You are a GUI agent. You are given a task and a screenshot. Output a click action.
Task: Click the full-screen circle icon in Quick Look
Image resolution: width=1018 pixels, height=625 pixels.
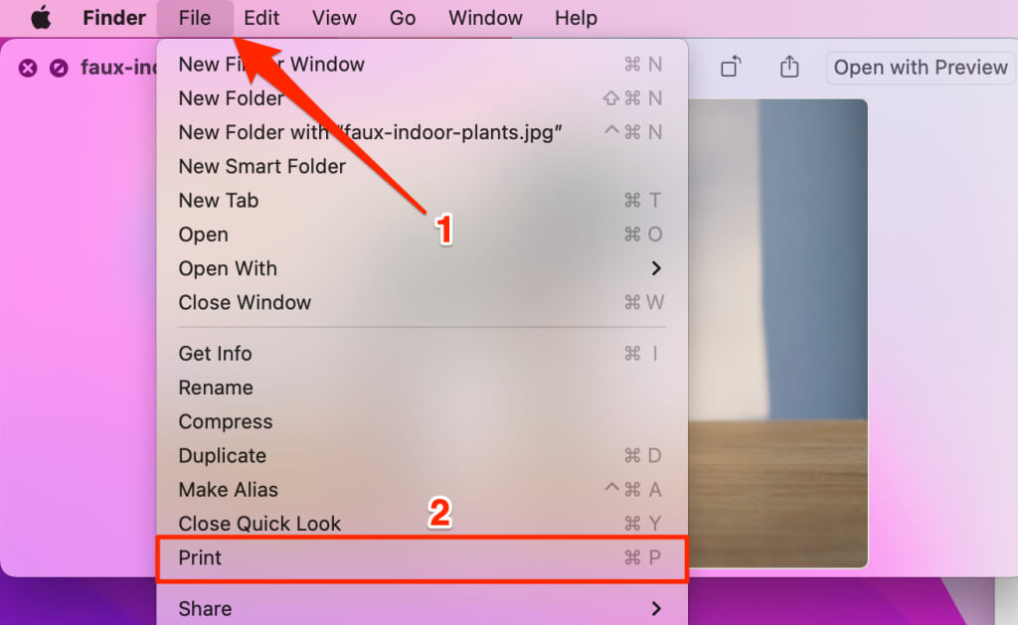click(x=59, y=68)
